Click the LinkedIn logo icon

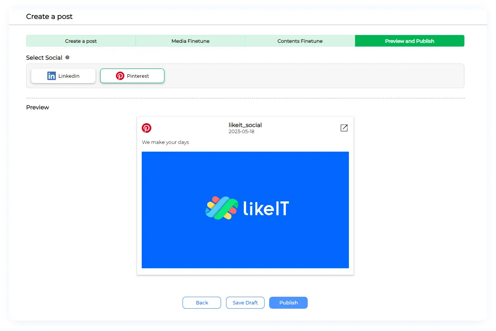point(52,76)
